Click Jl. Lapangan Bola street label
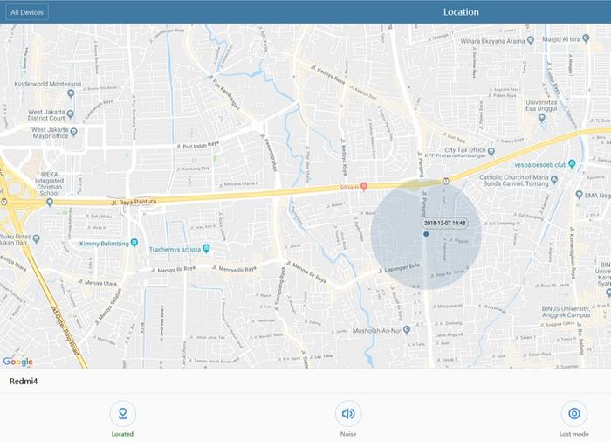 coord(400,268)
